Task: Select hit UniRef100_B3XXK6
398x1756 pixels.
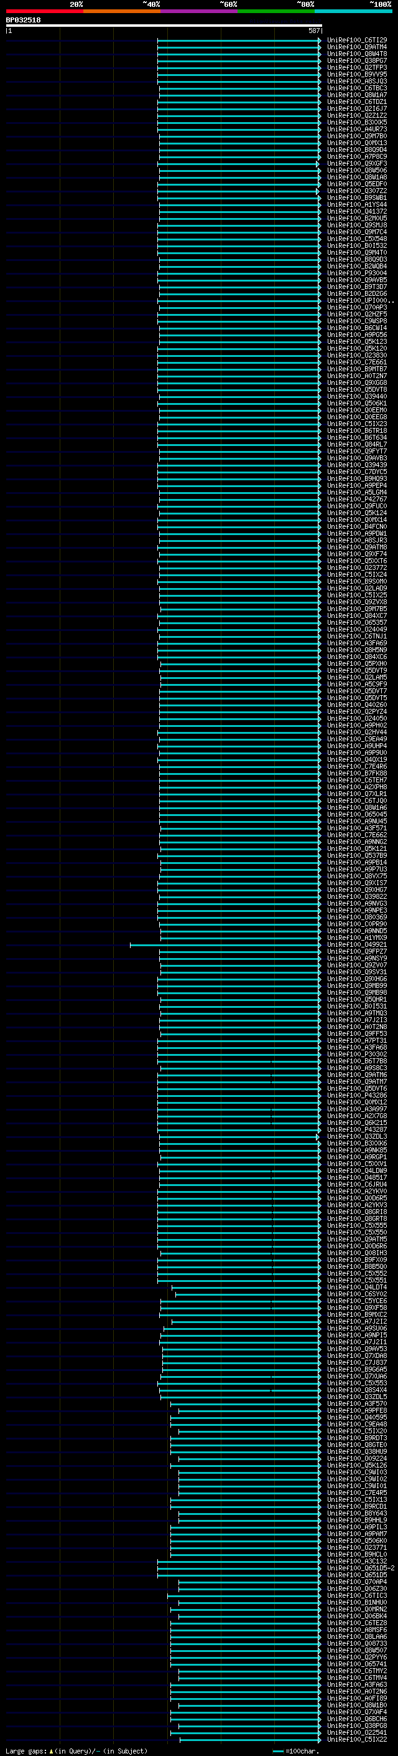Action: (x=356, y=1143)
